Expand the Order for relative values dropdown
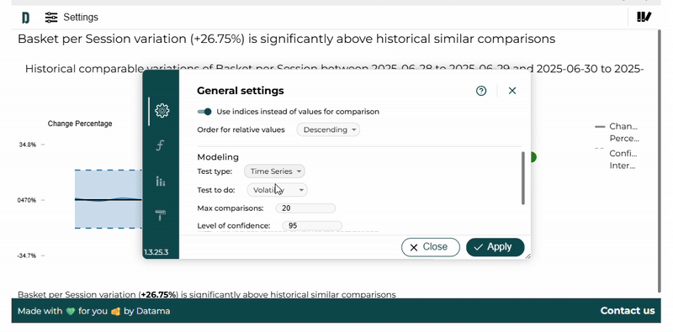The width and height of the screenshot is (673, 332). [328, 129]
